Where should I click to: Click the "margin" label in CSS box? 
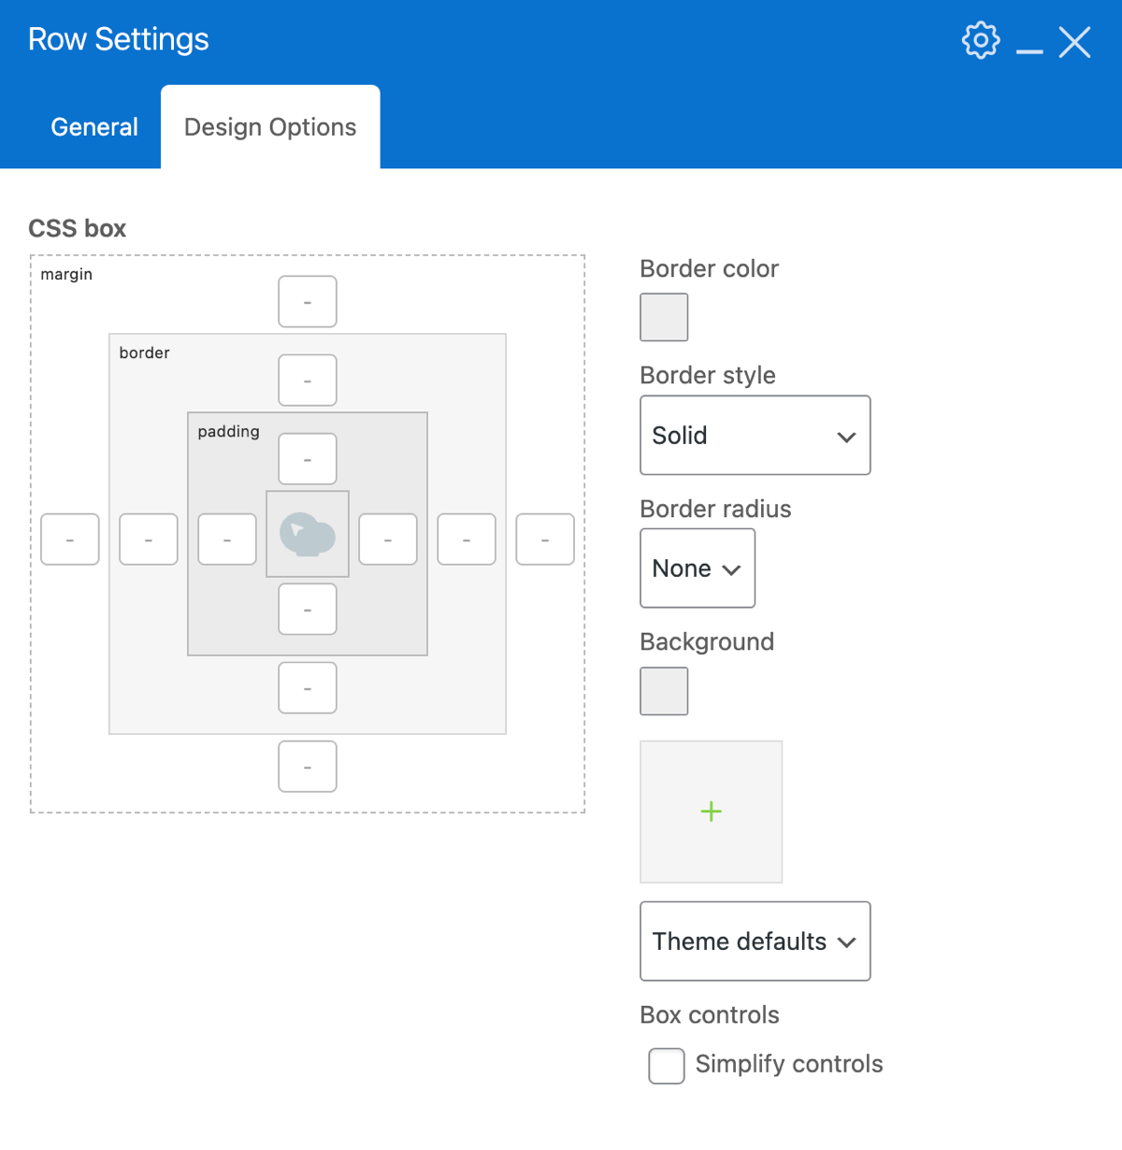click(x=66, y=274)
